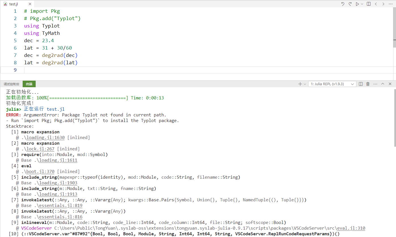Select the test.jl editor tab
396x237 pixels.
coord(17,4)
